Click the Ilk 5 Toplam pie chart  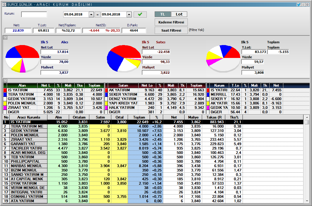[x=223, y=58]
